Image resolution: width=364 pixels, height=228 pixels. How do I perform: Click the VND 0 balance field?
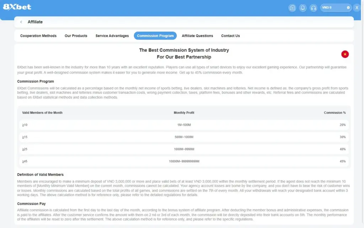(x=336, y=8)
